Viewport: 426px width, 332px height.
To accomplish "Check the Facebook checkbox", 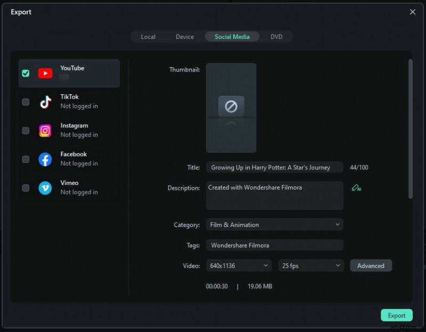I will pos(25,159).
